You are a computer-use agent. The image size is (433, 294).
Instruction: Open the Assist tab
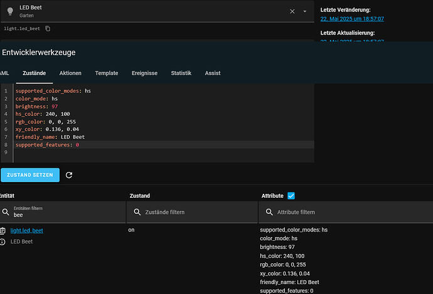(x=213, y=73)
